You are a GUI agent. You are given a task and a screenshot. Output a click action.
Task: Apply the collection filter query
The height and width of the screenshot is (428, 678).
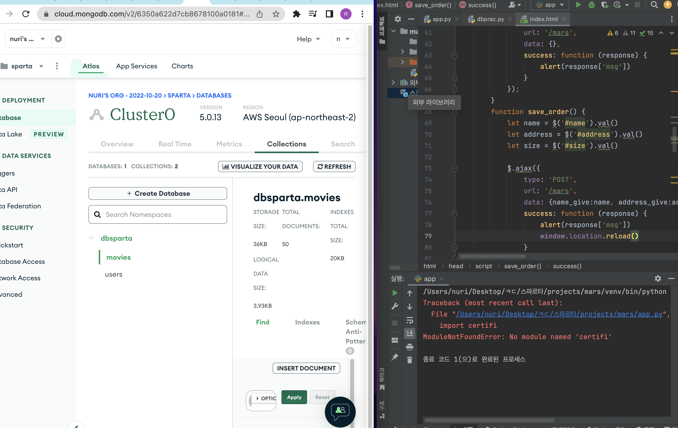coord(294,397)
